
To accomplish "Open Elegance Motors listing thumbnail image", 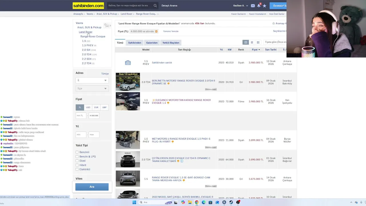I will pyautogui.click(x=128, y=101).
